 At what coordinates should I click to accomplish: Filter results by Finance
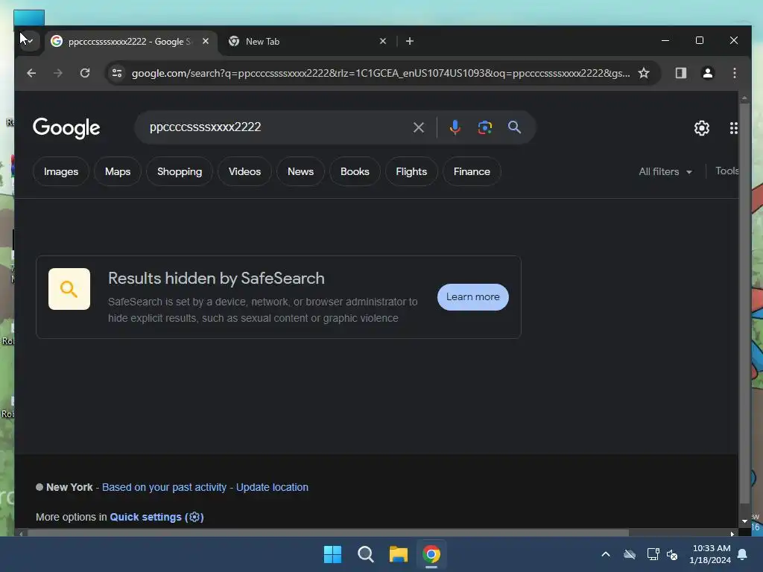(x=472, y=171)
